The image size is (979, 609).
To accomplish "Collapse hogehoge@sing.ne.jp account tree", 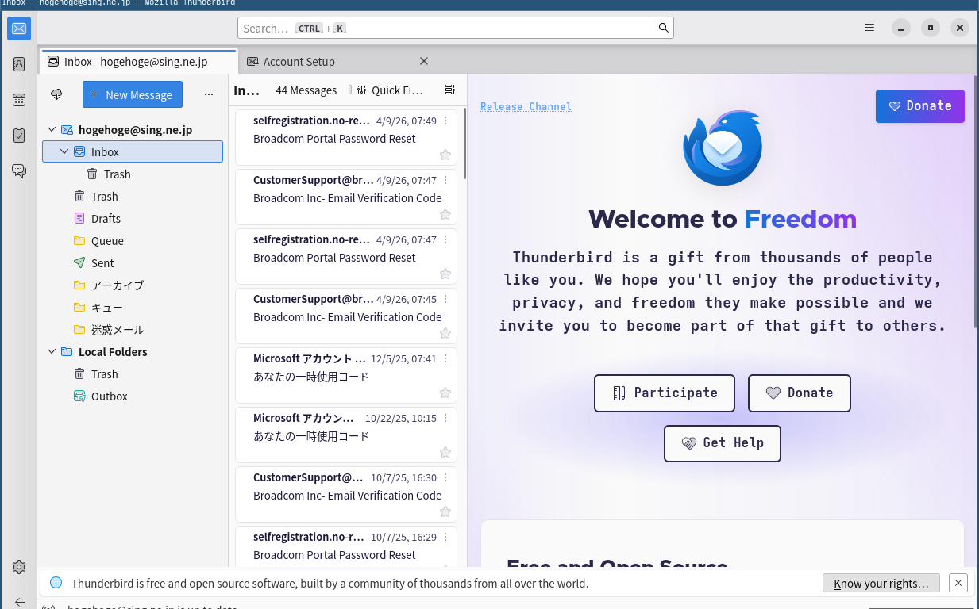I will point(52,129).
